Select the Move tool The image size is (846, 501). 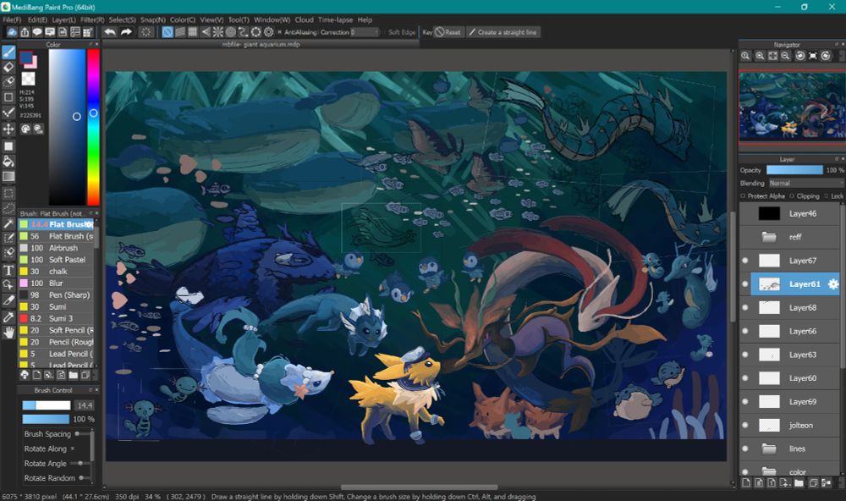tap(8, 129)
